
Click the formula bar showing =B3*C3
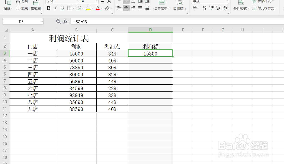click(x=177, y=22)
